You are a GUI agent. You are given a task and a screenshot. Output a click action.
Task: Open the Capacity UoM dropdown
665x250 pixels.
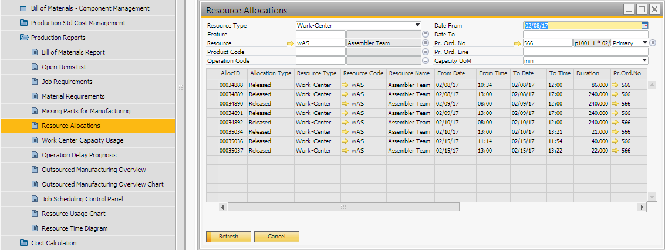pos(644,60)
